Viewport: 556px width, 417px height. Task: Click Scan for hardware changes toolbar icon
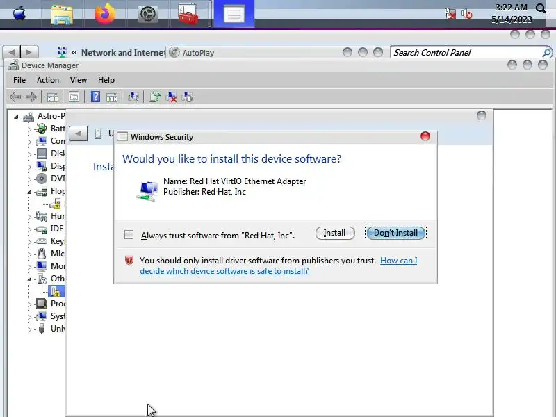click(133, 97)
